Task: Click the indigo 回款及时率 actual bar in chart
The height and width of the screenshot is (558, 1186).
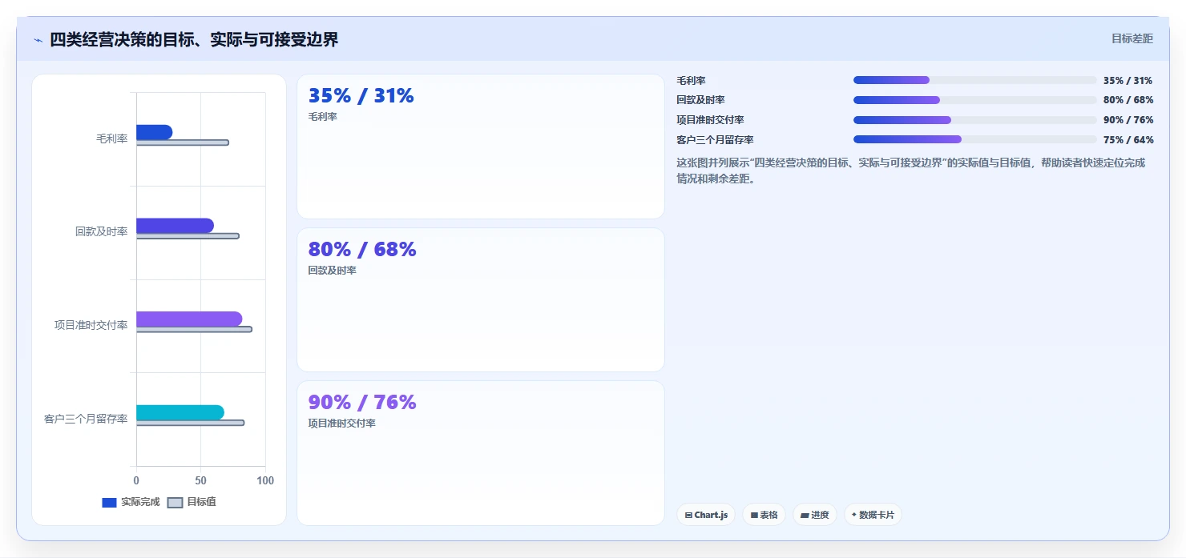Action: click(x=175, y=226)
